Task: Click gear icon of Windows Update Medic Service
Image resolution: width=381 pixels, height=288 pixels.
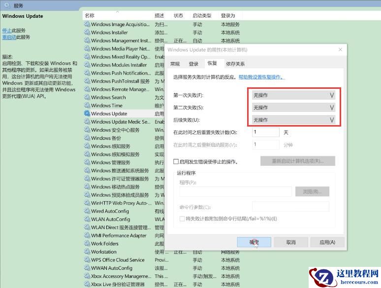Action: pos(87,122)
